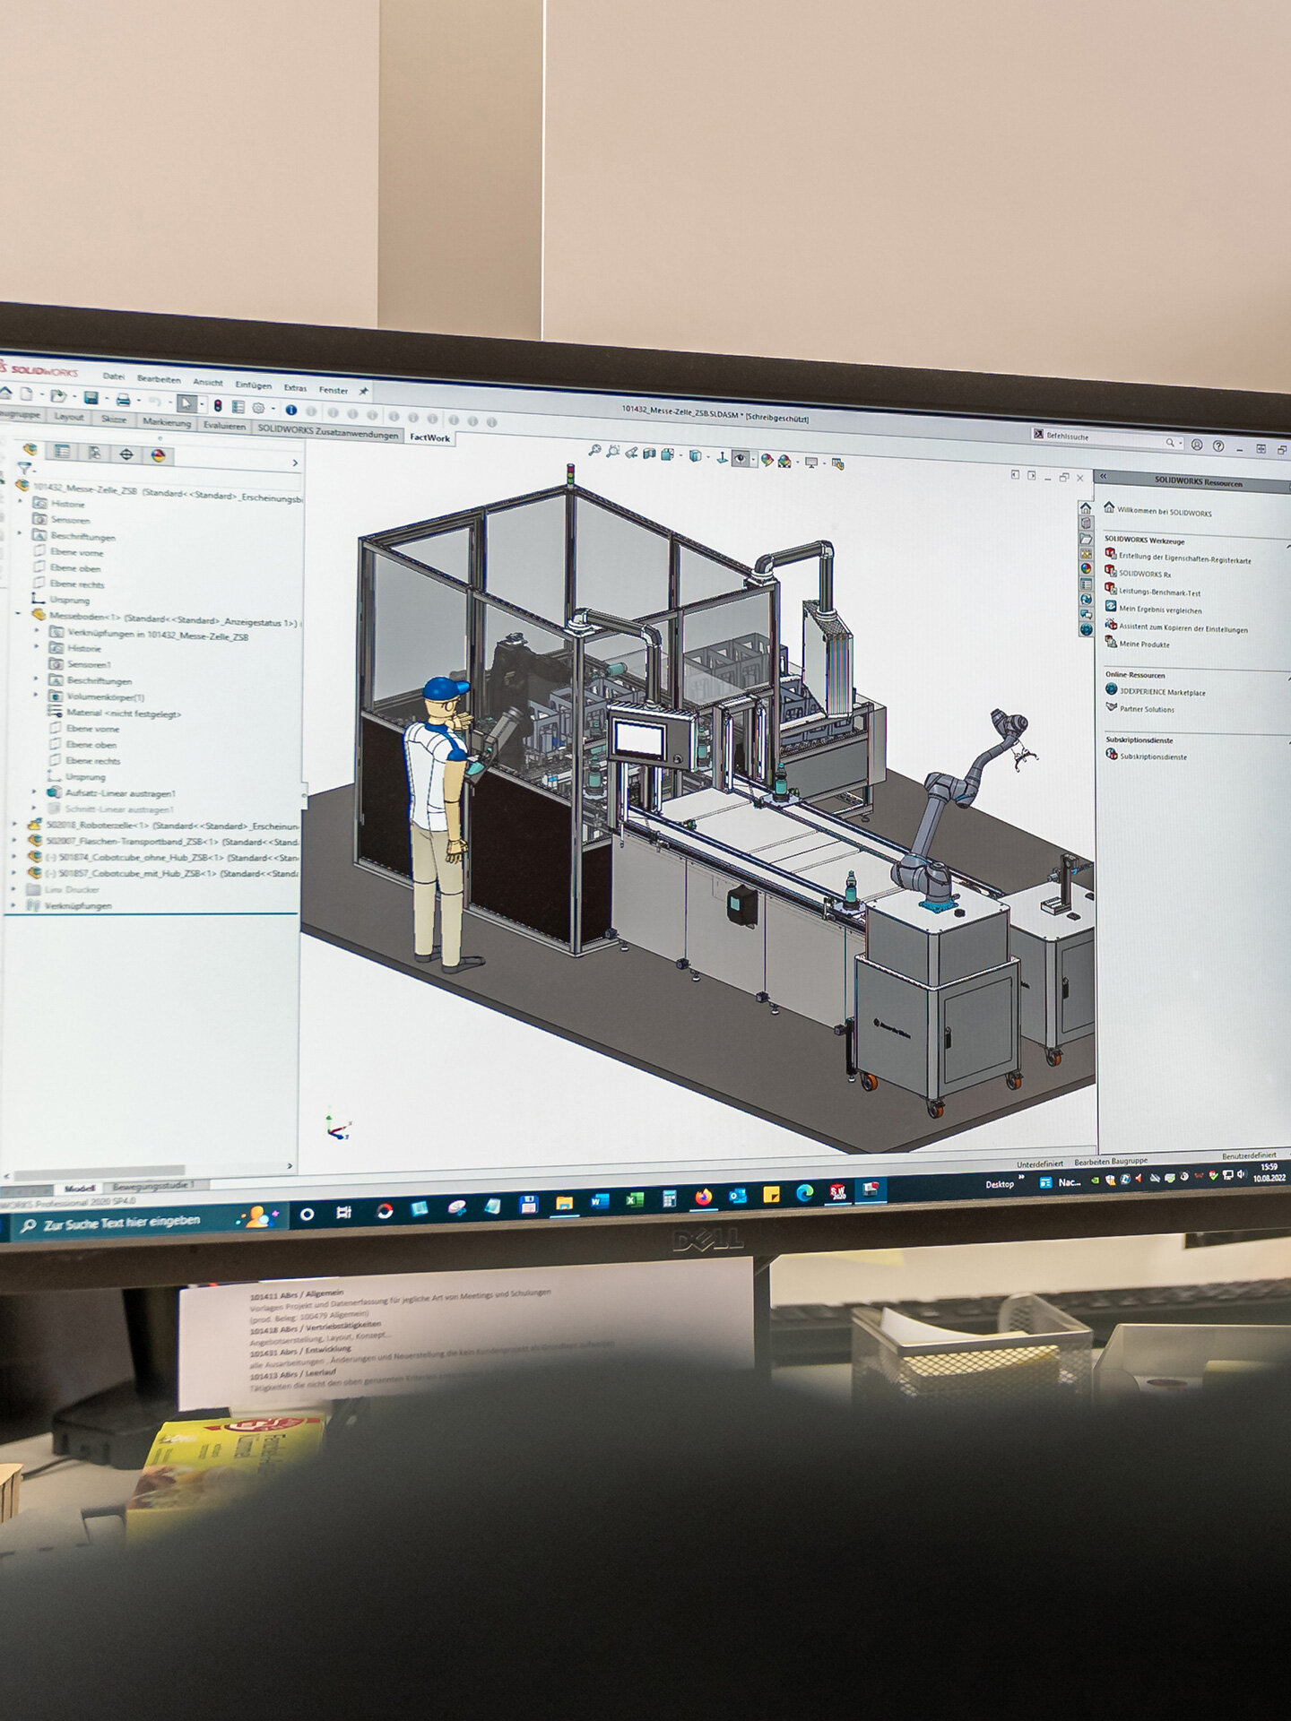1291x1721 pixels.
Task: Open the SOLIDWORKS Rx link
Action: tap(1145, 574)
